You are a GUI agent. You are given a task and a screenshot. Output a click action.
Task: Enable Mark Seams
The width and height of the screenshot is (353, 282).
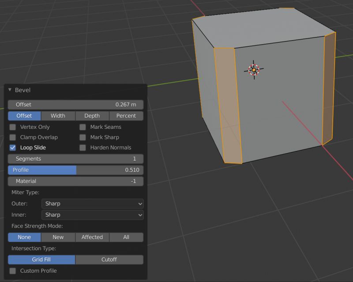(x=83, y=127)
